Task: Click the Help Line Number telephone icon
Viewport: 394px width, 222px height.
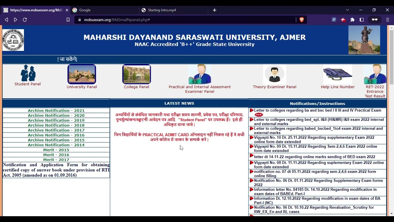Action: click(338, 74)
